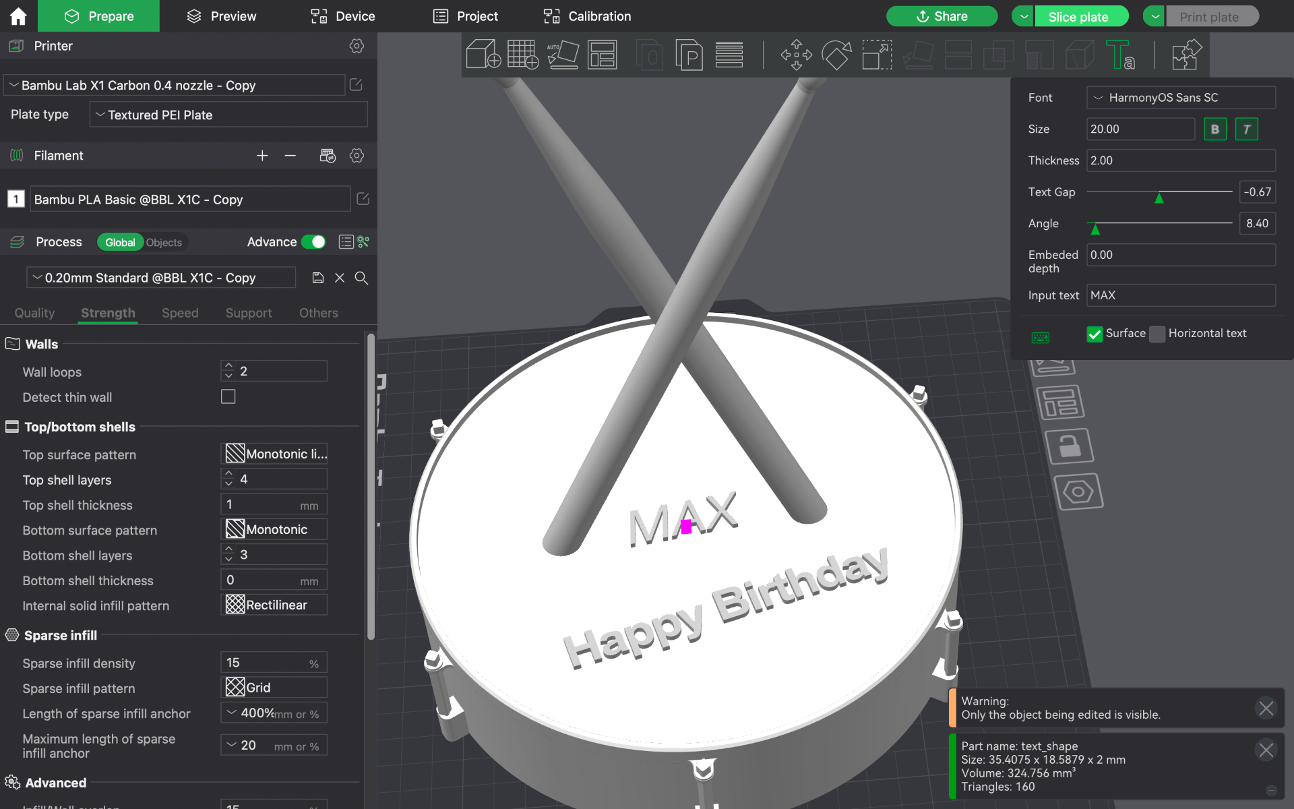Dismiss the visibility warning notification
Screen dimensions: 1294x809
click(x=1266, y=708)
